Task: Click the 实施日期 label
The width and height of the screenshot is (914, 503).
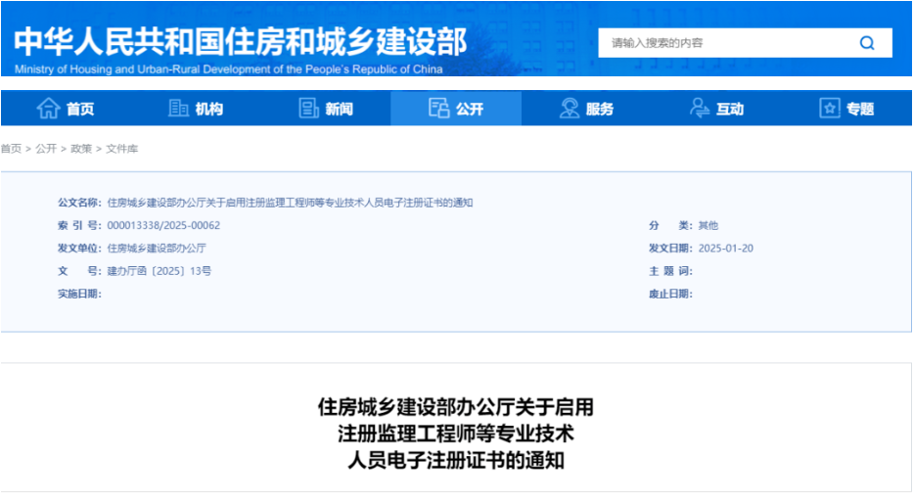Action: (x=79, y=294)
